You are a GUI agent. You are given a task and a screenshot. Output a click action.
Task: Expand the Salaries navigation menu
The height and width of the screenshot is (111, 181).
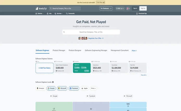click(40, 14)
